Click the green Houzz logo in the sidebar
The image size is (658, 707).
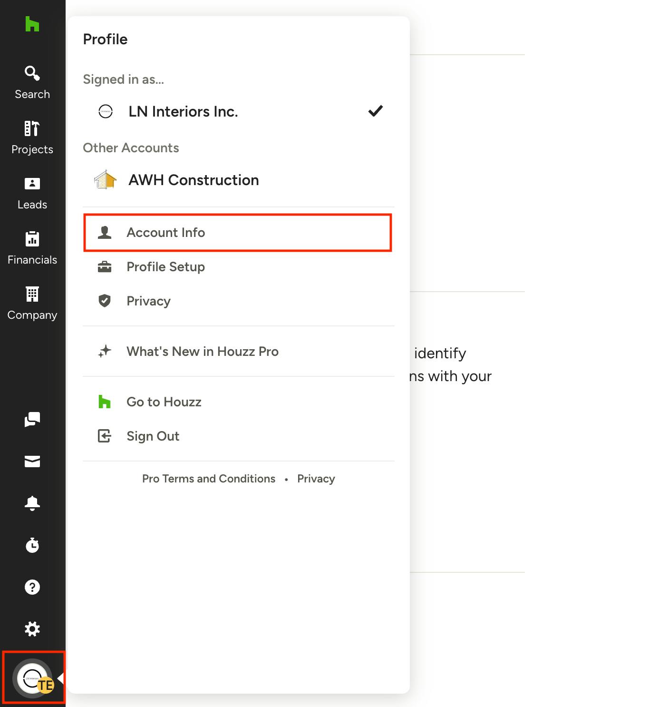pyautogui.click(x=32, y=24)
